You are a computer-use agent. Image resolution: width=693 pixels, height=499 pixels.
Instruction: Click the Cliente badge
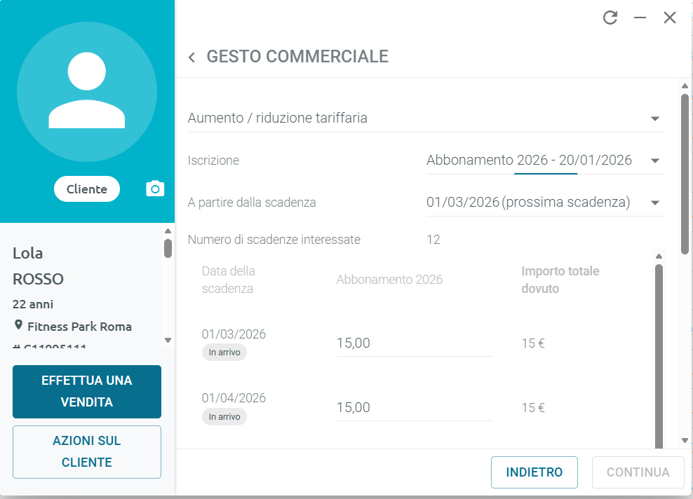click(87, 189)
